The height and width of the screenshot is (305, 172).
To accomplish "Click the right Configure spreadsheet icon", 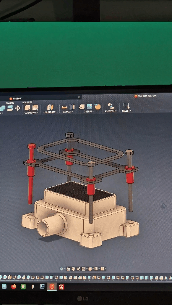I will [x=35, y=108].
